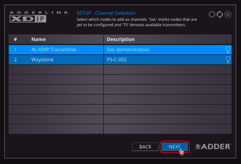Image resolution: width=241 pixels, height=164 pixels.
Task: Identify AL-XDIP Transmitter via lightbulb icon
Action: [228, 50]
